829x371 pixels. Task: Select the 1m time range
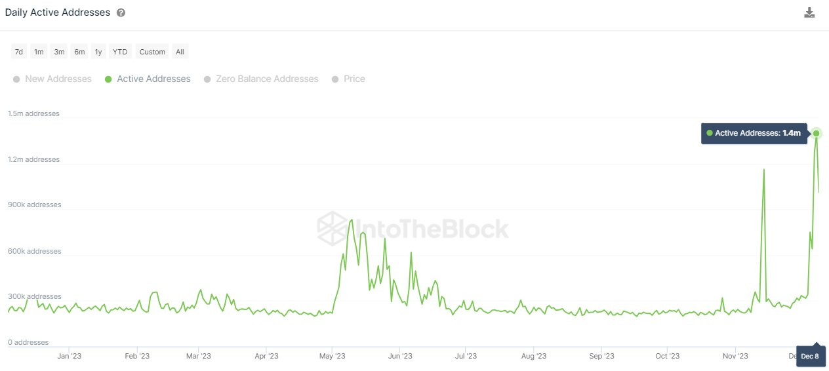(39, 52)
